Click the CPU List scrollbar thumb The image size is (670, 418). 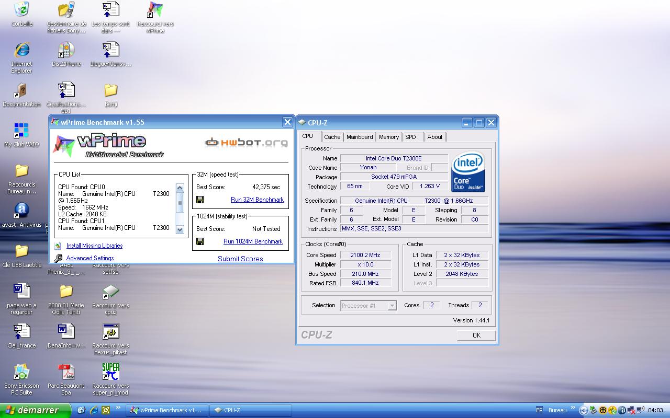pos(180,202)
